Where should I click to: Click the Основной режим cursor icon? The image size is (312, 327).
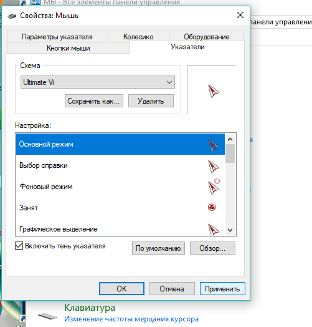[x=214, y=145]
